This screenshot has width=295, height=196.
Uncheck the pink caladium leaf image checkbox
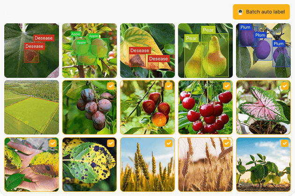pos(285,86)
